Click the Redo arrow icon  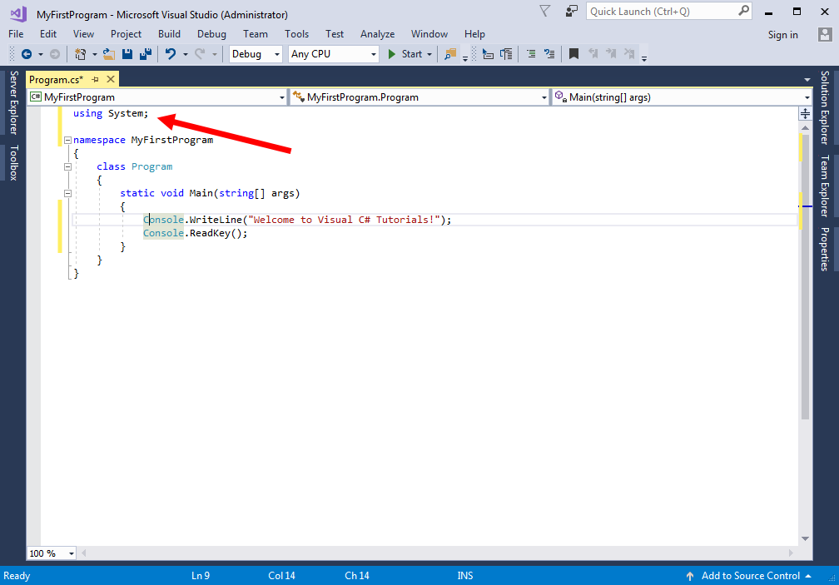[x=200, y=54]
